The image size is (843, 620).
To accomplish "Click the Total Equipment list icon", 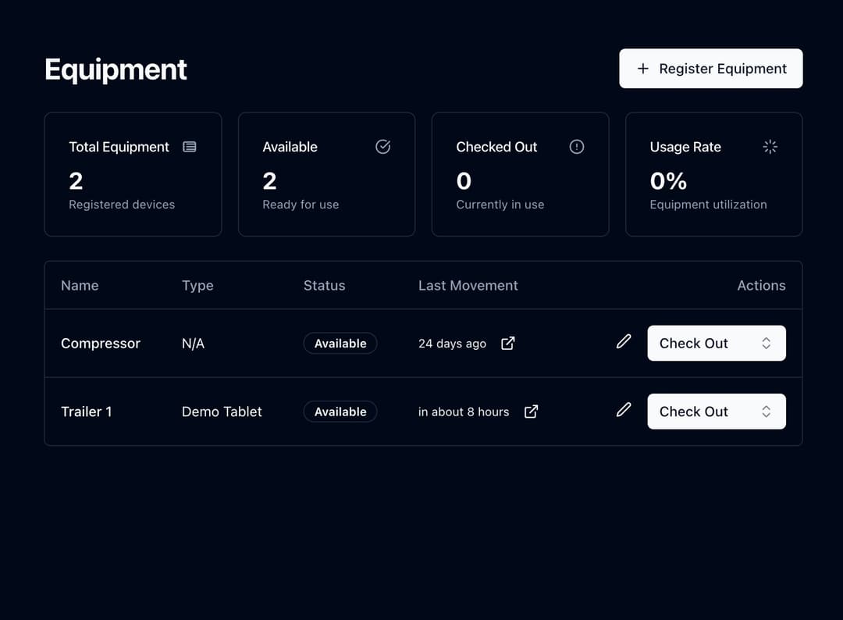I will (190, 147).
